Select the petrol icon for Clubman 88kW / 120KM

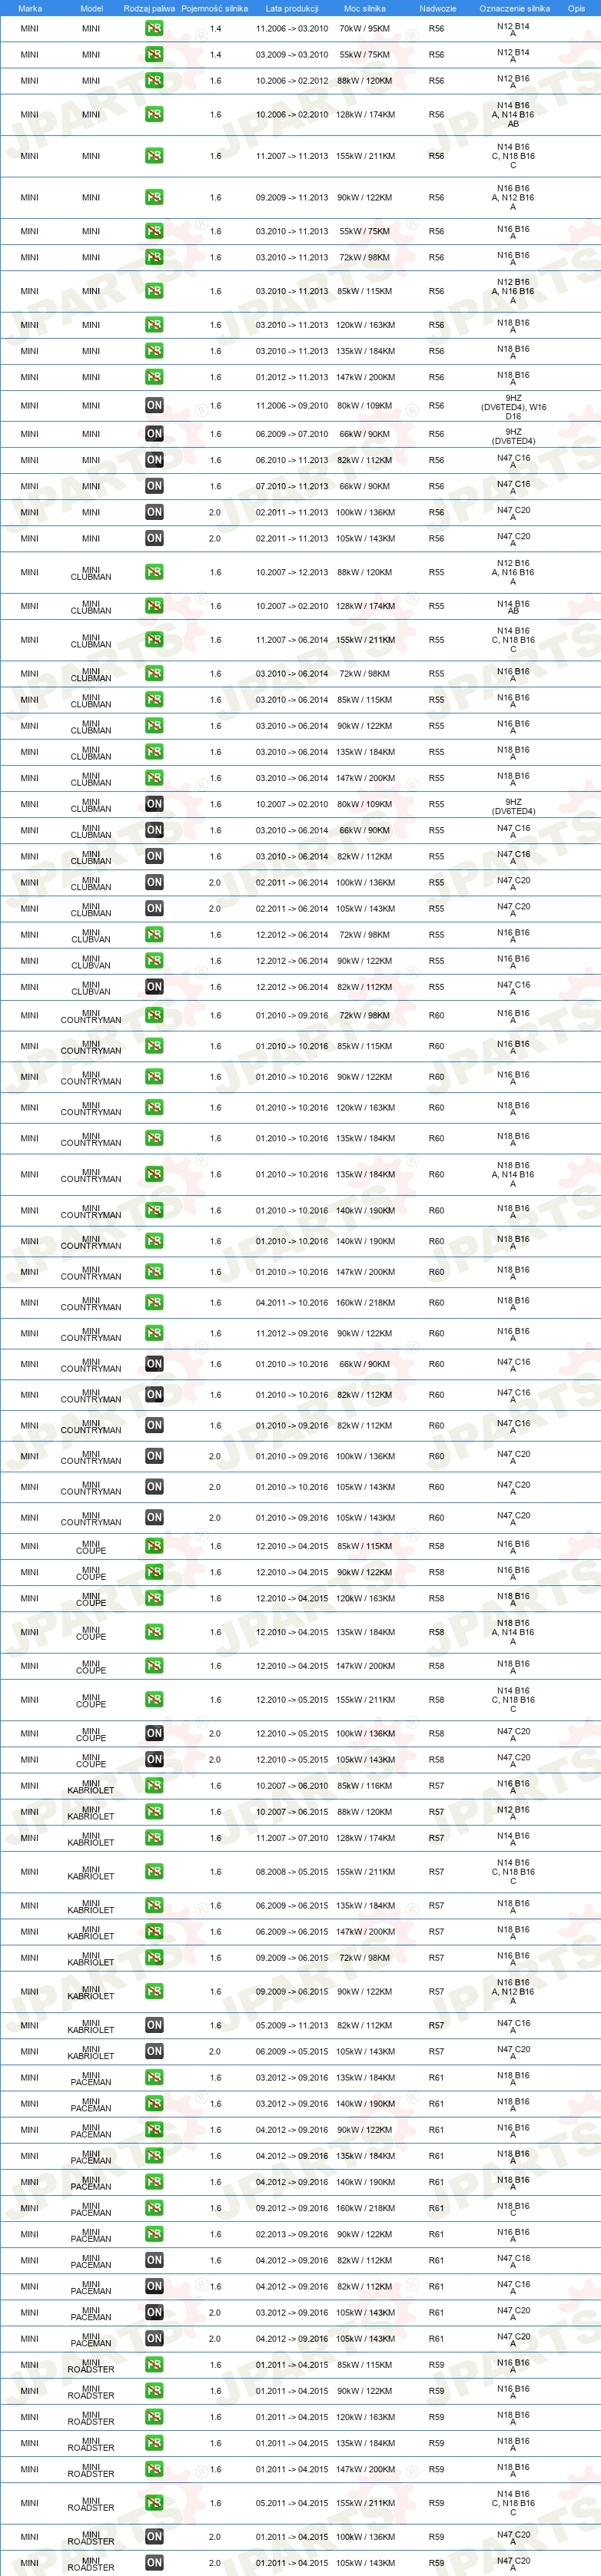[x=154, y=572]
